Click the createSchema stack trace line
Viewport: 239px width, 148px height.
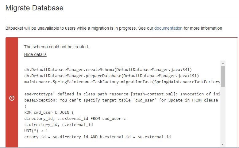click(108, 70)
